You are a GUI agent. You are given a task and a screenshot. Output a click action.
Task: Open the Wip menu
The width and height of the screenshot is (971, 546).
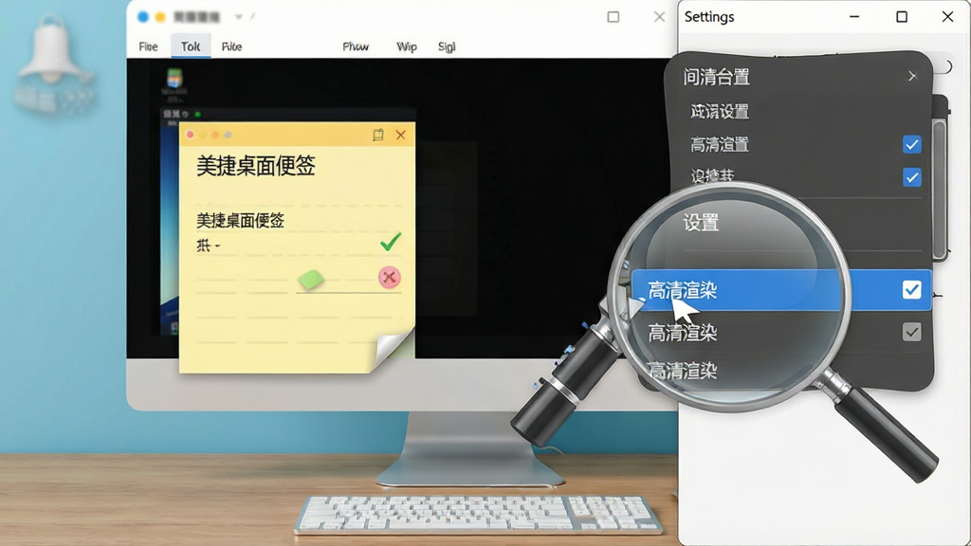tap(406, 46)
